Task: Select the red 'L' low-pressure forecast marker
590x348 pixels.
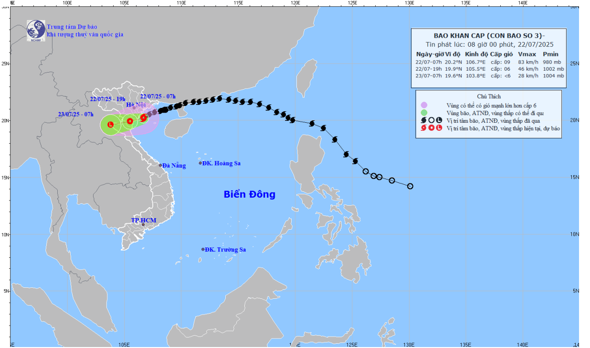Action: coord(111,125)
